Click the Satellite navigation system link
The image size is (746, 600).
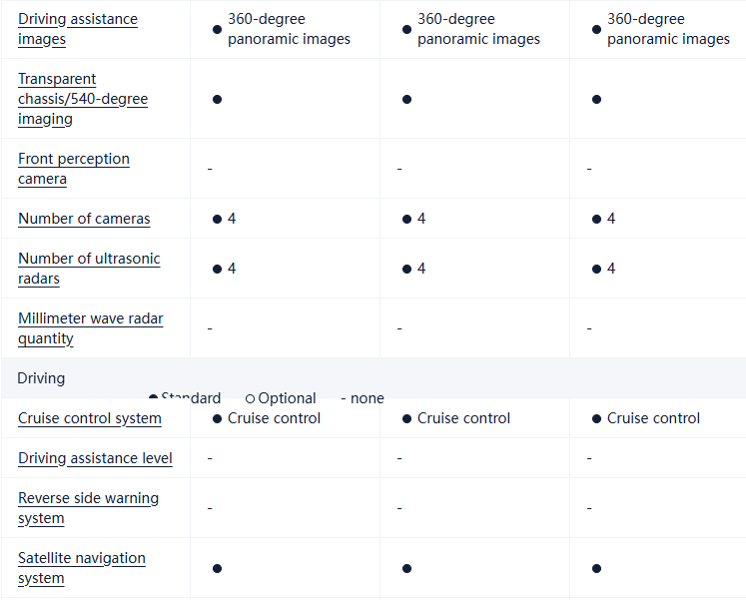82,568
